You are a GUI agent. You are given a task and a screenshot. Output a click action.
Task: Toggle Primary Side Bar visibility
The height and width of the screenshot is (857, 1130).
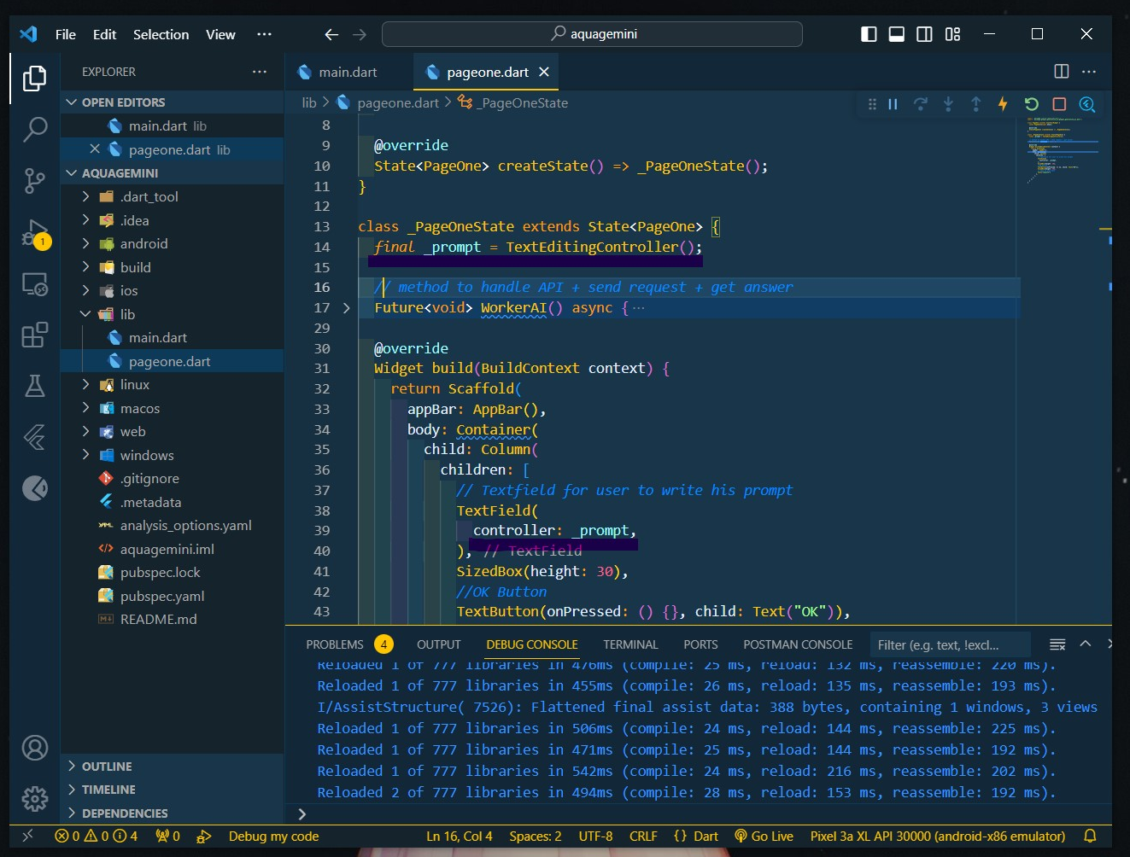(869, 34)
